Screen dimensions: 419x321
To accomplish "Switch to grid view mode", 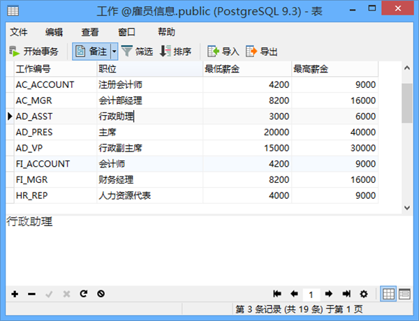I will click(387, 294).
